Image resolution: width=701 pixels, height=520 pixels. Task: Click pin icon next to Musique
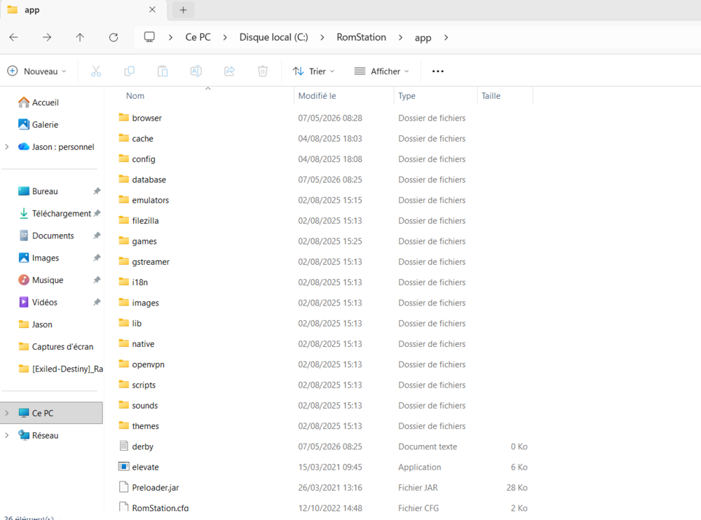point(97,280)
